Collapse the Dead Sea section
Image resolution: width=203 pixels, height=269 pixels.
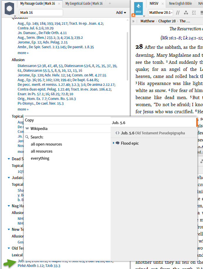[9, 159]
